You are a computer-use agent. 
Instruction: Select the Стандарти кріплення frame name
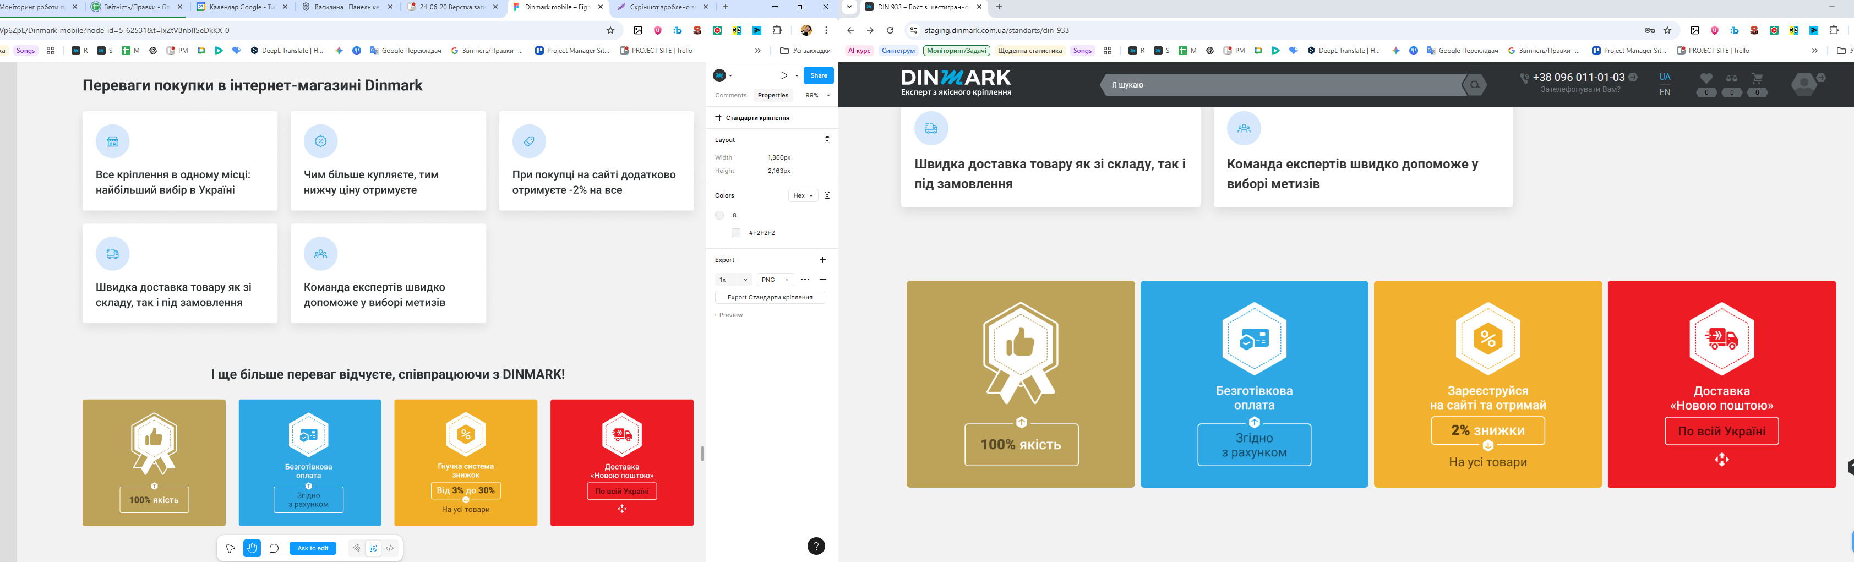point(757,118)
